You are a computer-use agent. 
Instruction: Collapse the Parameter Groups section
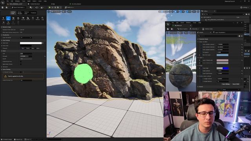pos(198,39)
